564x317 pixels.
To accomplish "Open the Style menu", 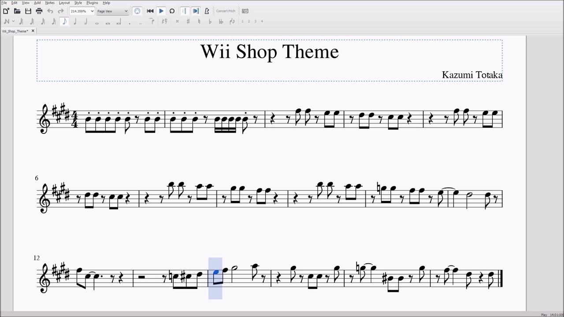I will [78, 3].
